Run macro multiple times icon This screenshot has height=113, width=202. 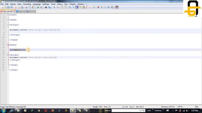pos(109,7)
